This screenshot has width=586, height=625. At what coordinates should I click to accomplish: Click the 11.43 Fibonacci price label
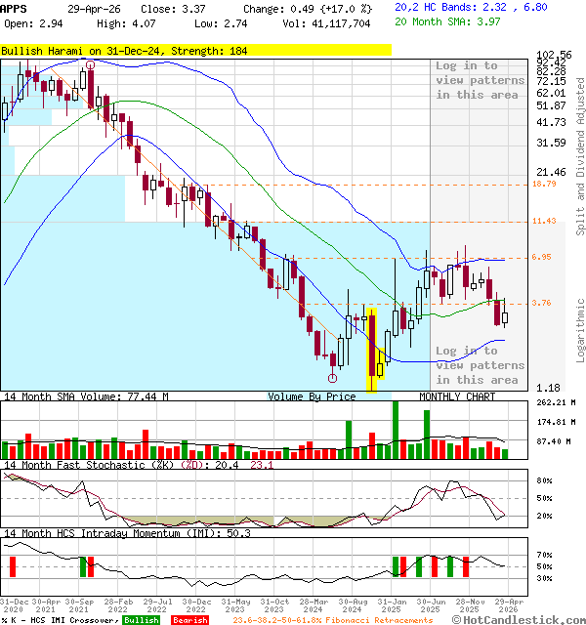pos(544,222)
